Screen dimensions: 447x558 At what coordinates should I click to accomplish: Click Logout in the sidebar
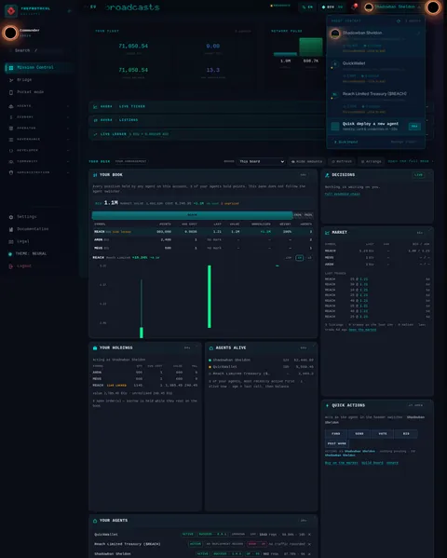pyautogui.click(x=39, y=265)
